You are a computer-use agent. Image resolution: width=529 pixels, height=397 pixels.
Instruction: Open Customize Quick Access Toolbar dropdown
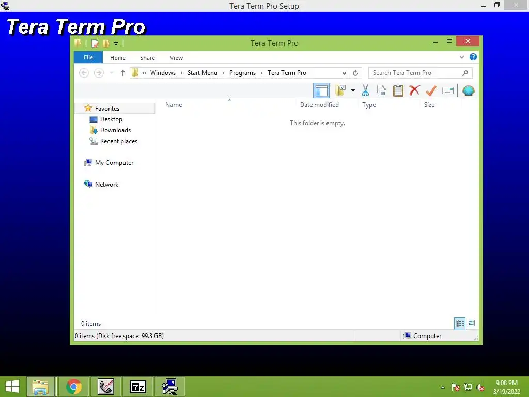[116, 43]
